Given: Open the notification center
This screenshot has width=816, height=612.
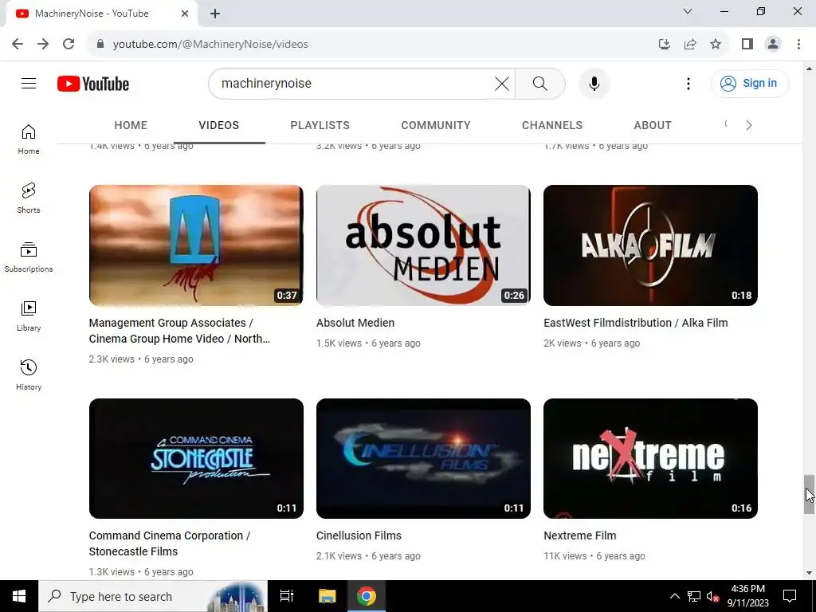Looking at the screenshot, I should click(x=790, y=596).
